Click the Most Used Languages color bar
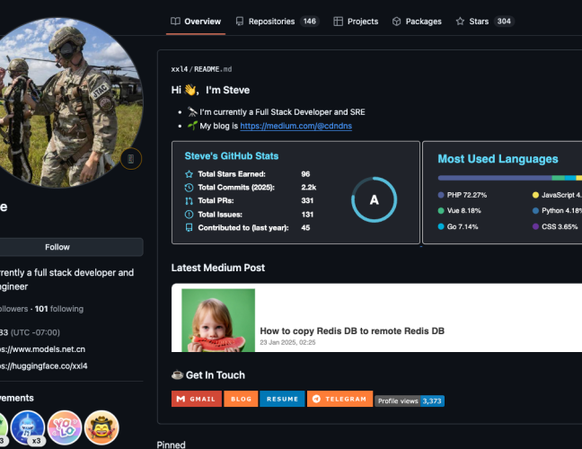582x449 pixels. (509, 178)
